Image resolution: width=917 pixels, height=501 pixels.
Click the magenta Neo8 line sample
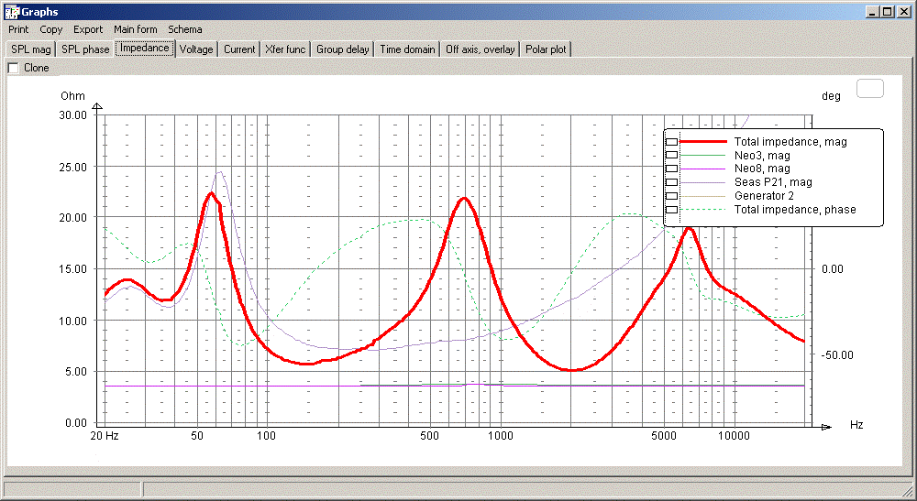click(x=703, y=169)
